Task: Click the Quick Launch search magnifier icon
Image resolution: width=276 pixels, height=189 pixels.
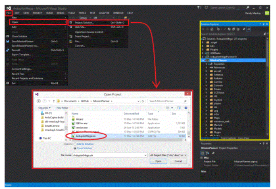Action: [x=248, y=8]
